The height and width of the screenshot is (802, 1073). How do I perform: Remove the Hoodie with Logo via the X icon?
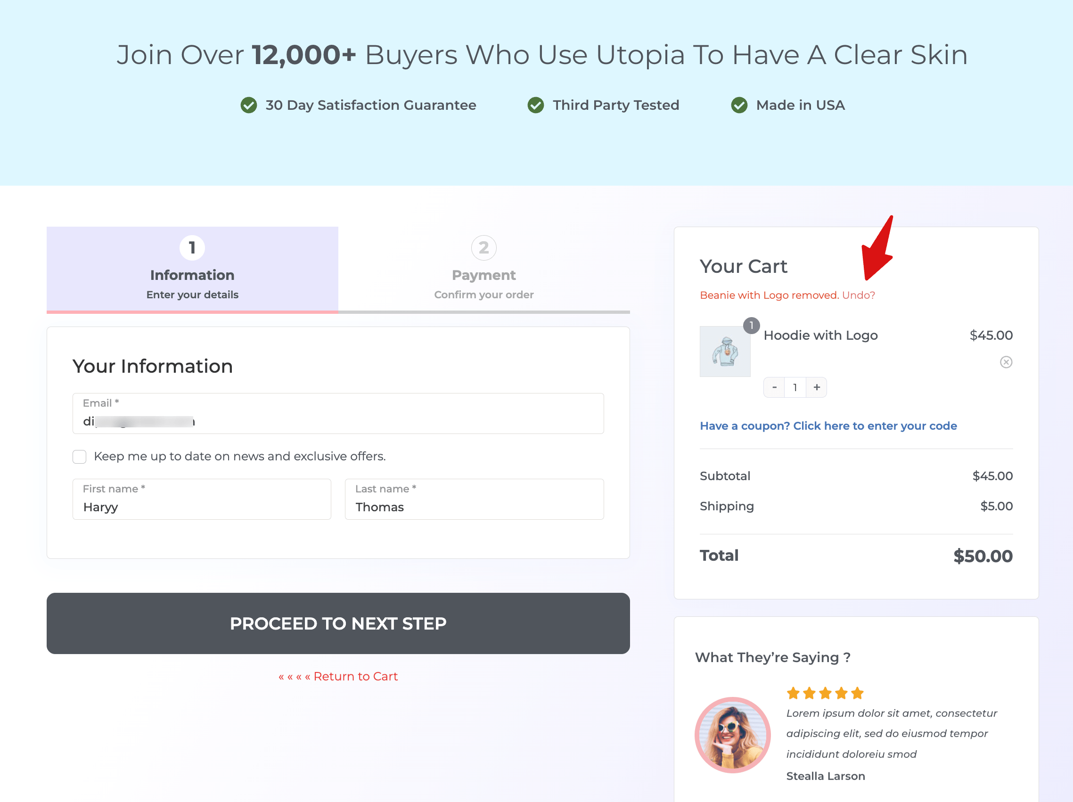click(x=1007, y=362)
